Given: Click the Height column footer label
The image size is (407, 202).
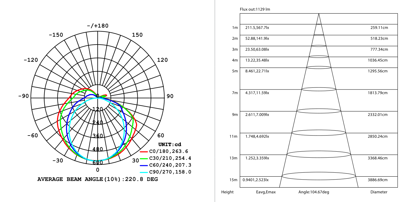Looking at the screenshot, I should click(x=227, y=192).
